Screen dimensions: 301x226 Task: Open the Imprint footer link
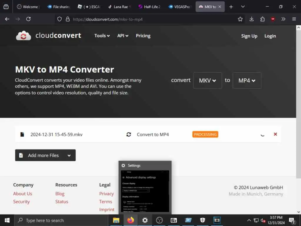coord(107,210)
